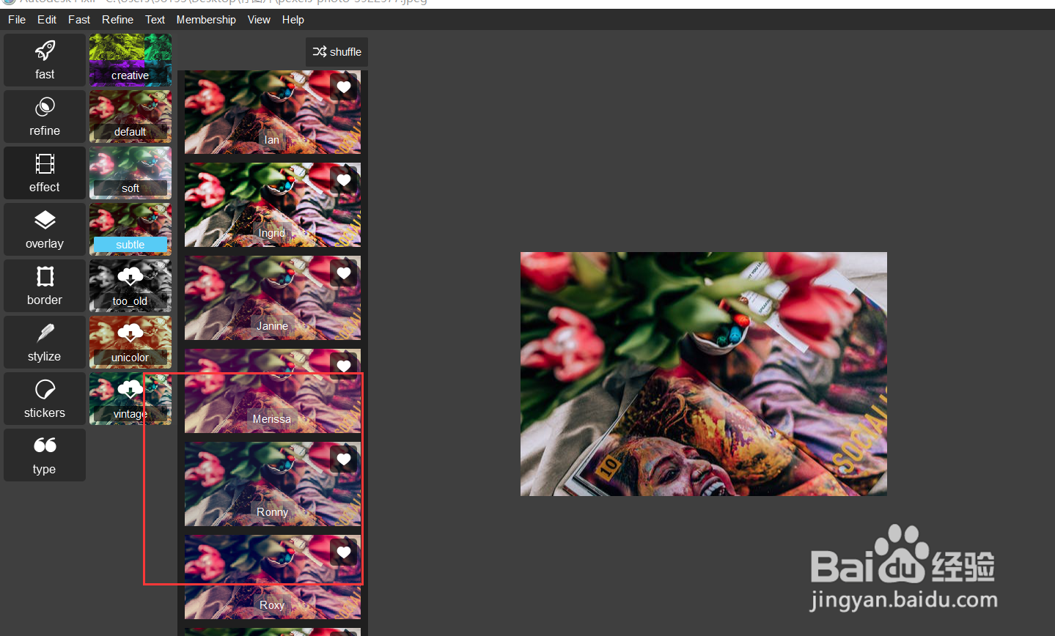Apply the Ronny effect thumbnail
1055x636 pixels.
pyautogui.click(x=273, y=484)
